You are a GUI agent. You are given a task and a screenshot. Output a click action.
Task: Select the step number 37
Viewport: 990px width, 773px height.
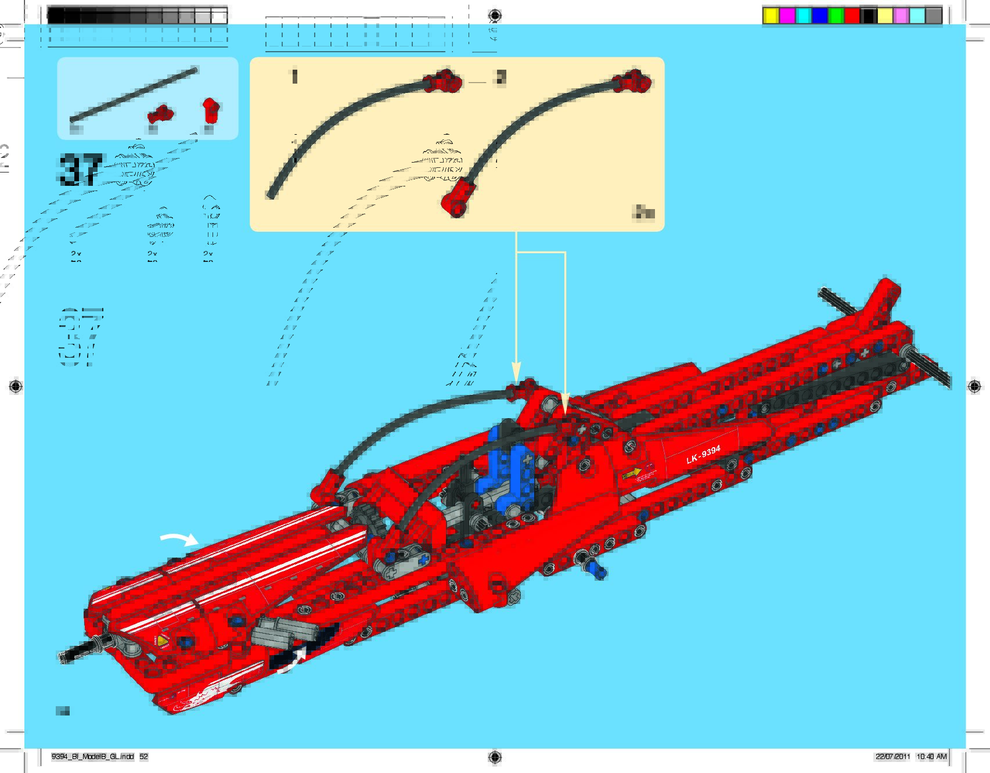pyautogui.click(x=80, y=170)
